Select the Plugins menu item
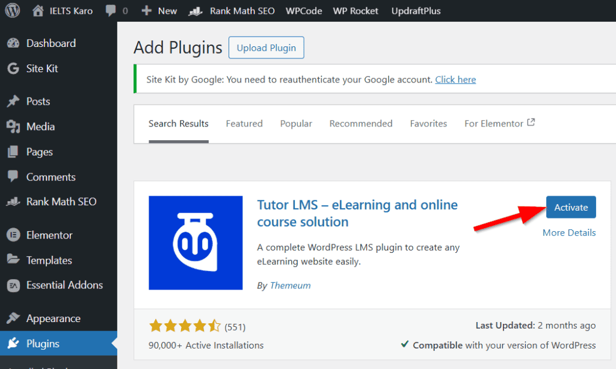 [x=58, y=344]
